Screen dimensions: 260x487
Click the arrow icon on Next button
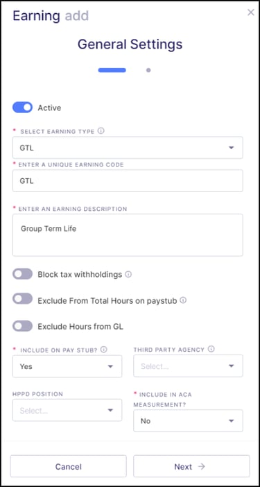click(202, 466)
